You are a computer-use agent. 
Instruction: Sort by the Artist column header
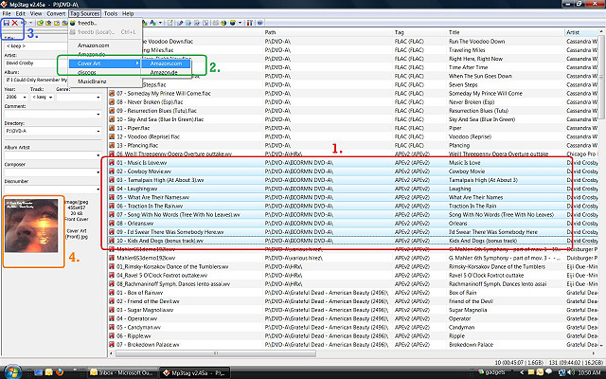click(580, 32)
